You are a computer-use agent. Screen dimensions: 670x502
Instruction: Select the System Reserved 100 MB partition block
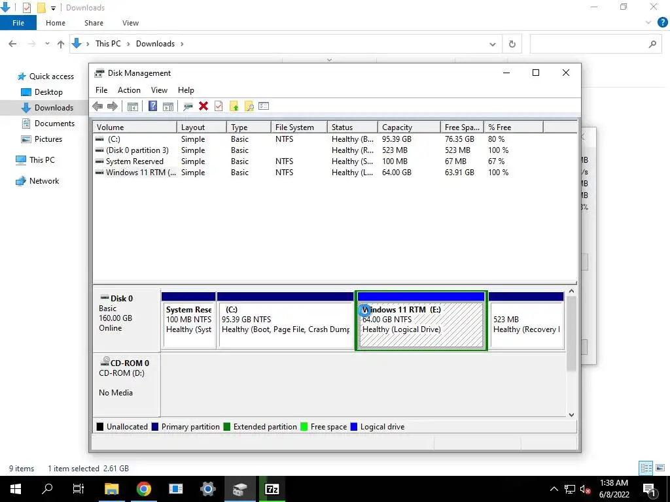[188, 321]
